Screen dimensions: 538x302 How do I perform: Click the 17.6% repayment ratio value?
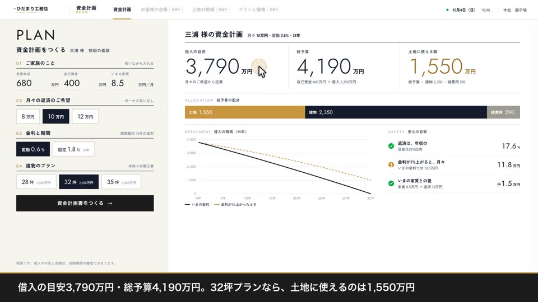[511, 146]
